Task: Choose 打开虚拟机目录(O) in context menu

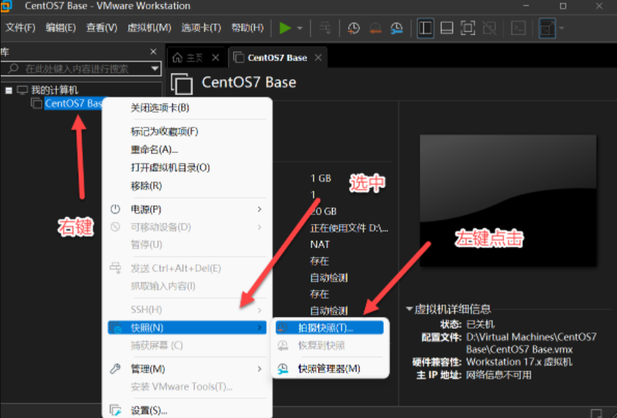Action: pyautogui.click(x=188, y=168)
